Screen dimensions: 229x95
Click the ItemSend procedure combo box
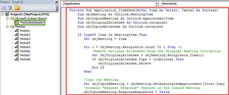tap(195, 4)
